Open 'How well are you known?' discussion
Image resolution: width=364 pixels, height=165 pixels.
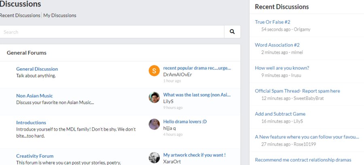(282, 68)
